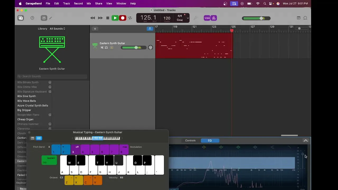338x190 pixels.
Task: Toggle the Smart Controls button
Action: pos(44,18)
